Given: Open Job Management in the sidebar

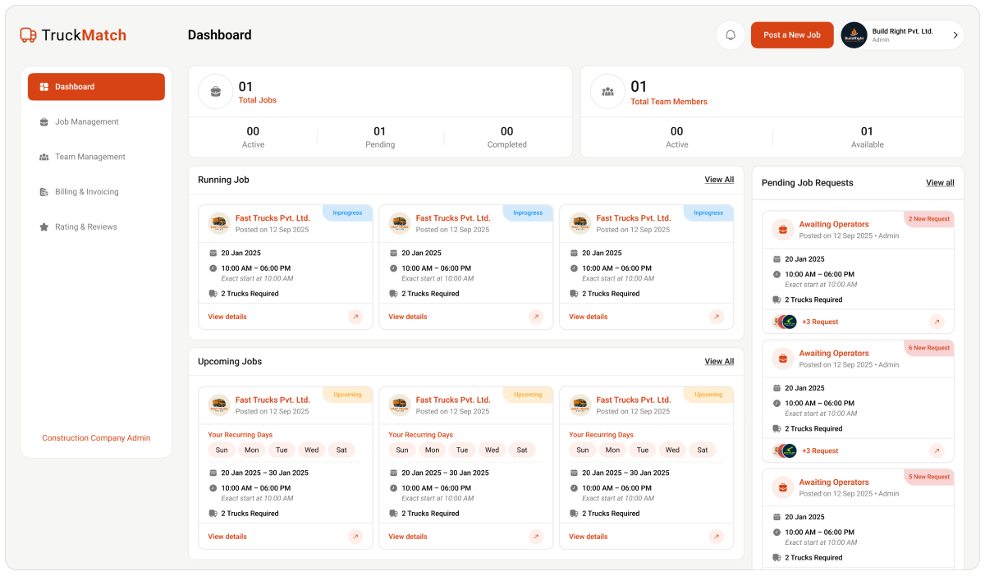Looking at the screenshot, I should tap(96, 121).
